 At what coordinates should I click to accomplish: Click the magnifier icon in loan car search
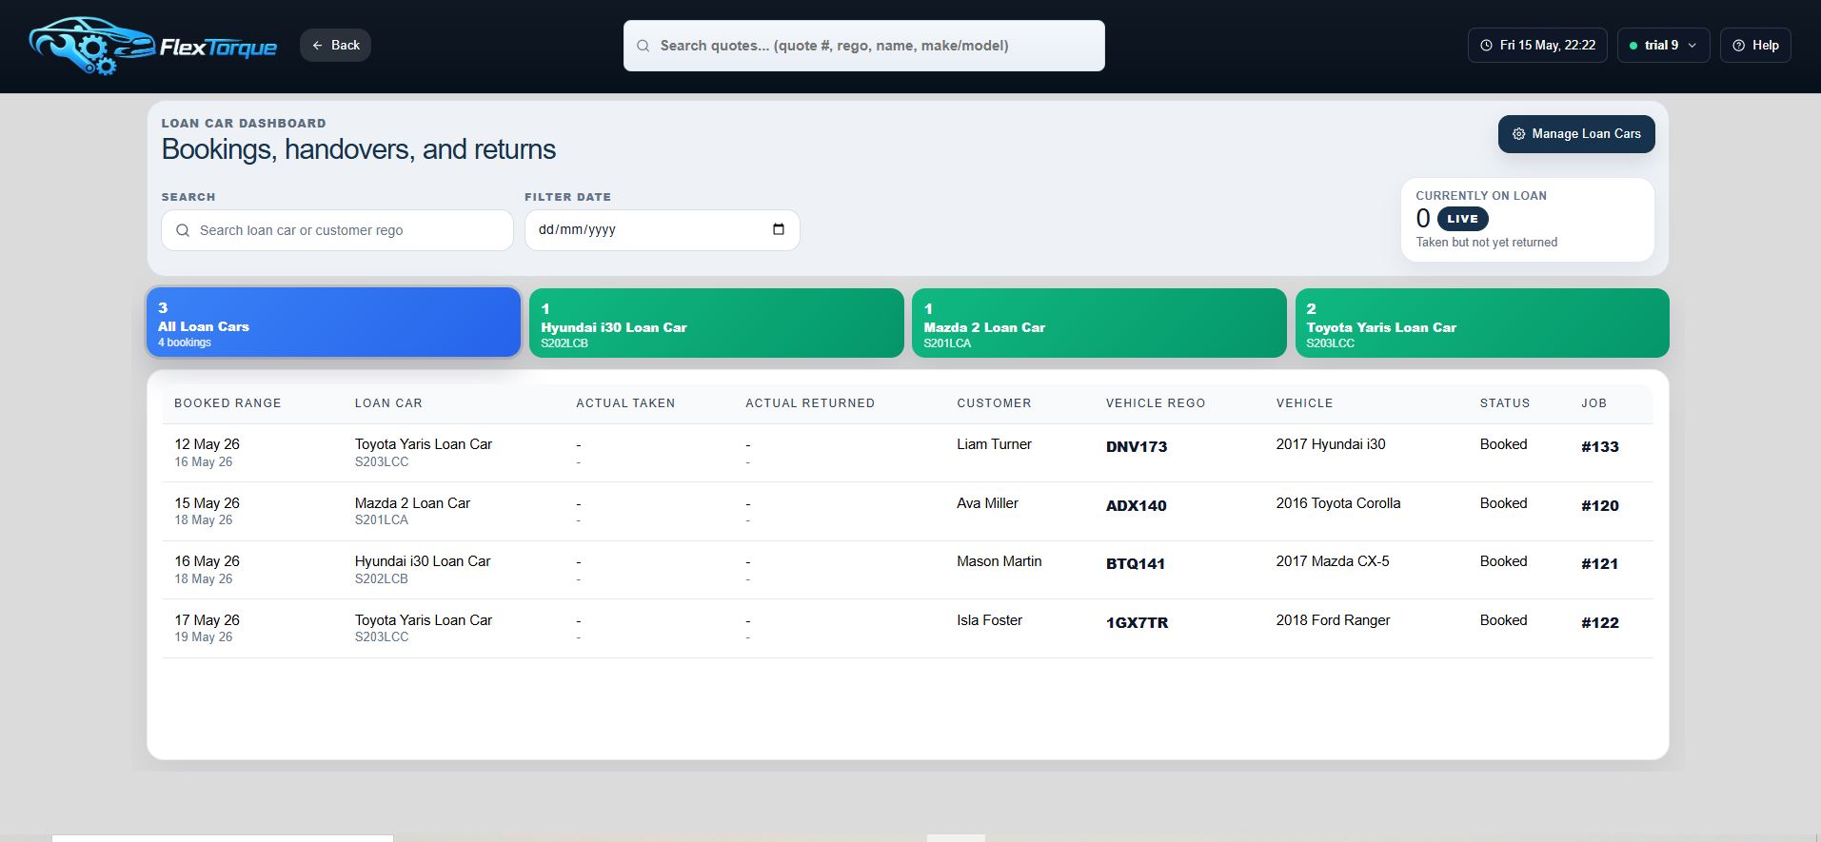tap(183, 230)
